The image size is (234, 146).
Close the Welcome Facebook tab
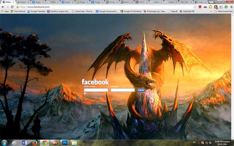pos(14,2)
